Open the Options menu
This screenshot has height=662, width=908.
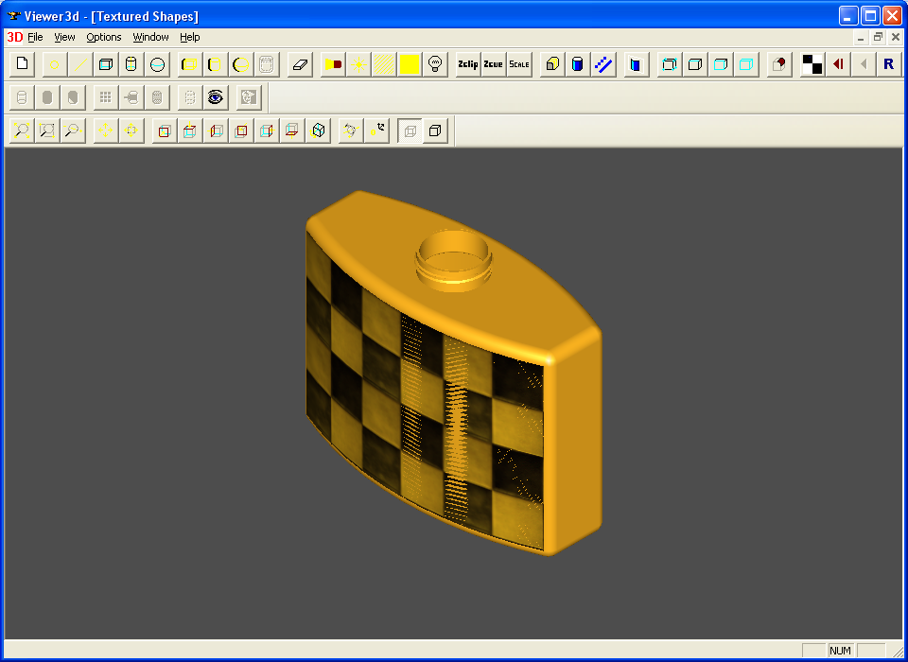click(104, 37)
